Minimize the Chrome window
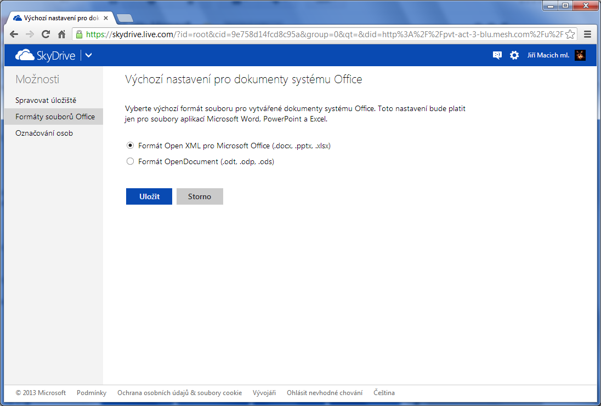The height and width of the screenshot is (406, 601). tap(551, 5)
